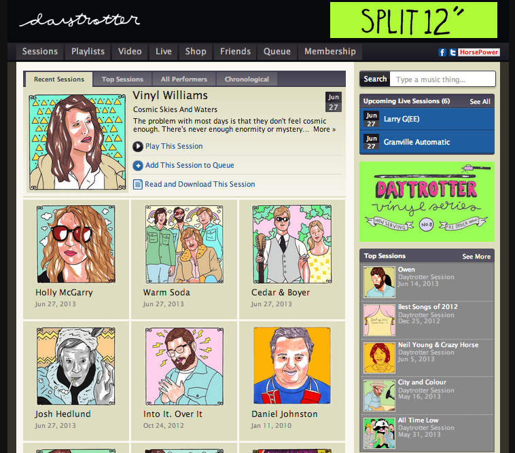
Task: Click the Daniel Johnston name link
Action: [285, 414]
